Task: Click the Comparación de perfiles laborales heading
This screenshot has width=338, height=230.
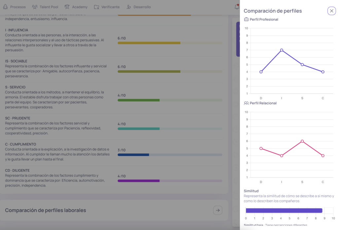Action: [x=46, y=210]
